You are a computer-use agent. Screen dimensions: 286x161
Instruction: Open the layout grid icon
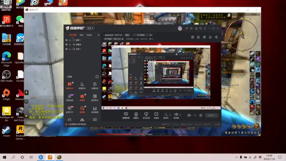coord(204,37)
